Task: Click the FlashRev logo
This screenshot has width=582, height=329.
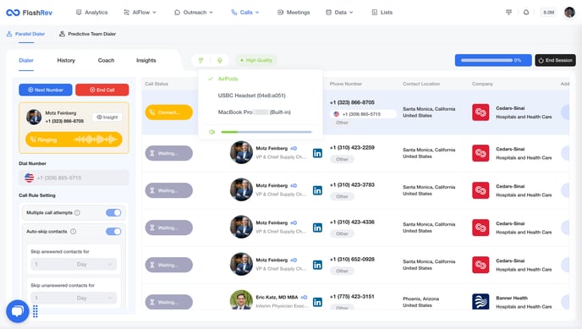Action: (30, 13)
